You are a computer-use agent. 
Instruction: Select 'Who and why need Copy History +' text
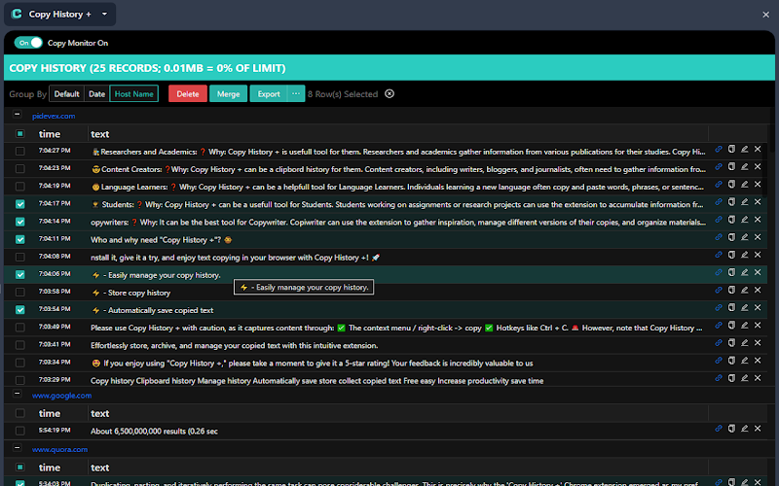162,240
